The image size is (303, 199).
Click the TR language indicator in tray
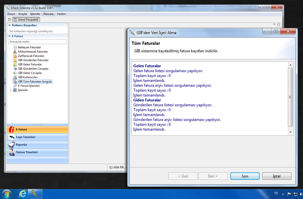276,193
